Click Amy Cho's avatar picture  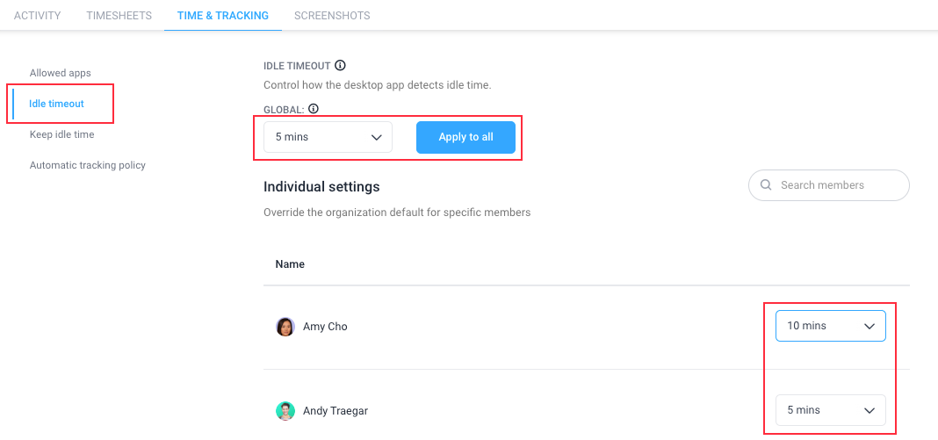(x=285, y=327)
